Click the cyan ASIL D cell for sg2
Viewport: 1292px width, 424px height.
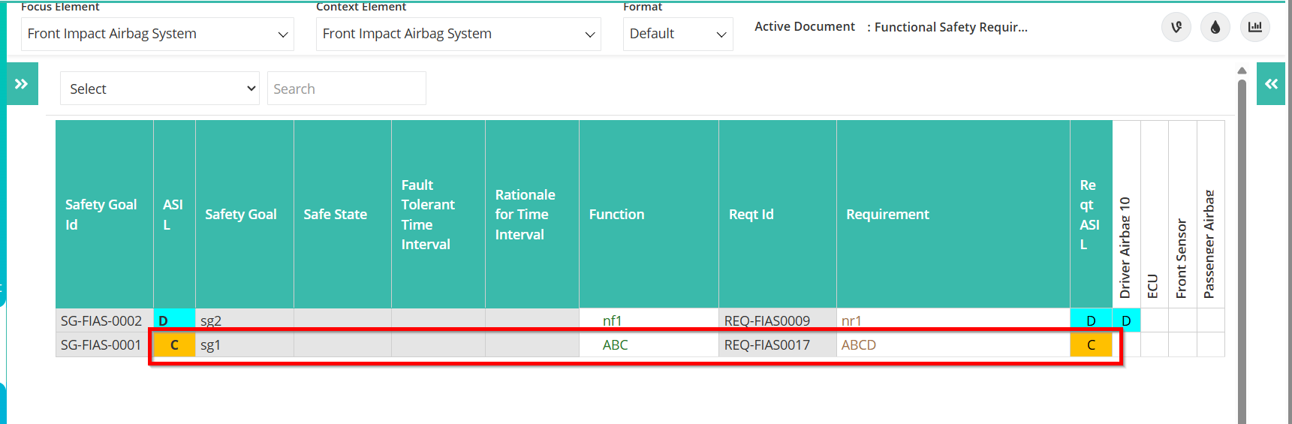(x=174, y=320)
